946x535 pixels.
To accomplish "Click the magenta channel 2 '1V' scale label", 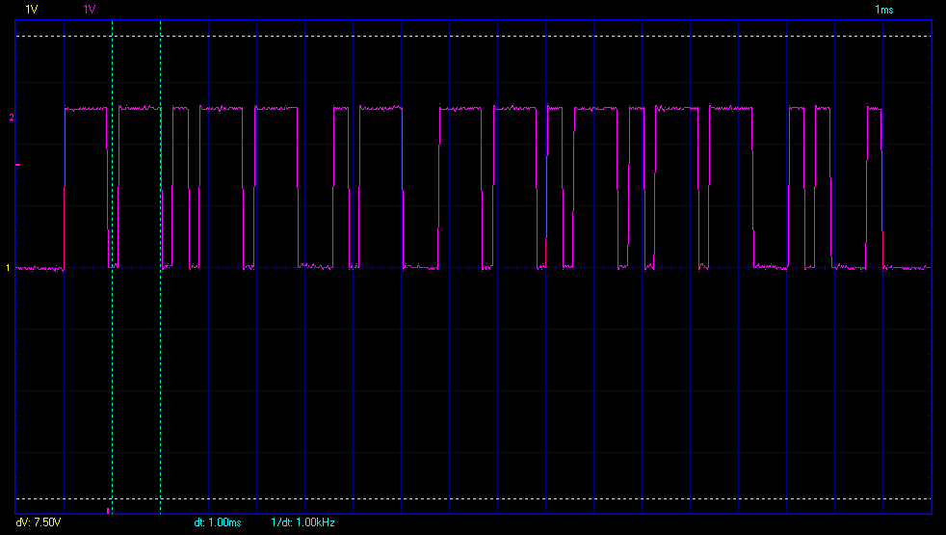I will (x=90, y=10).
